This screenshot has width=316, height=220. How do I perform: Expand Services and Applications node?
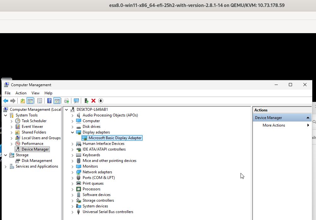point(6,167)
